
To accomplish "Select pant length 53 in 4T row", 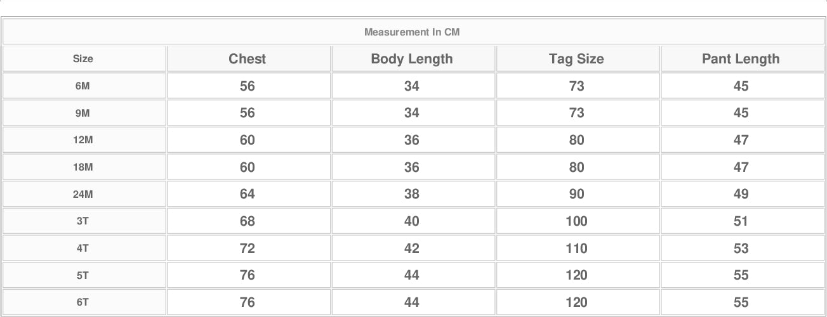I will click(x=741, y=249).
